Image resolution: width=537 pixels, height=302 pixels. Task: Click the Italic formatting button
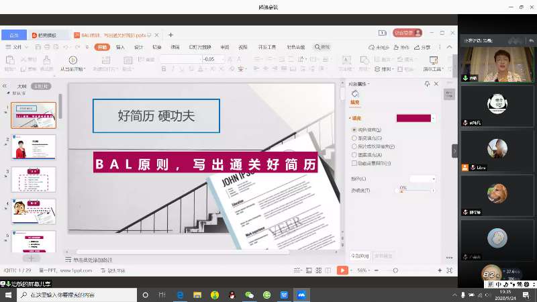[x=173, y=69]
